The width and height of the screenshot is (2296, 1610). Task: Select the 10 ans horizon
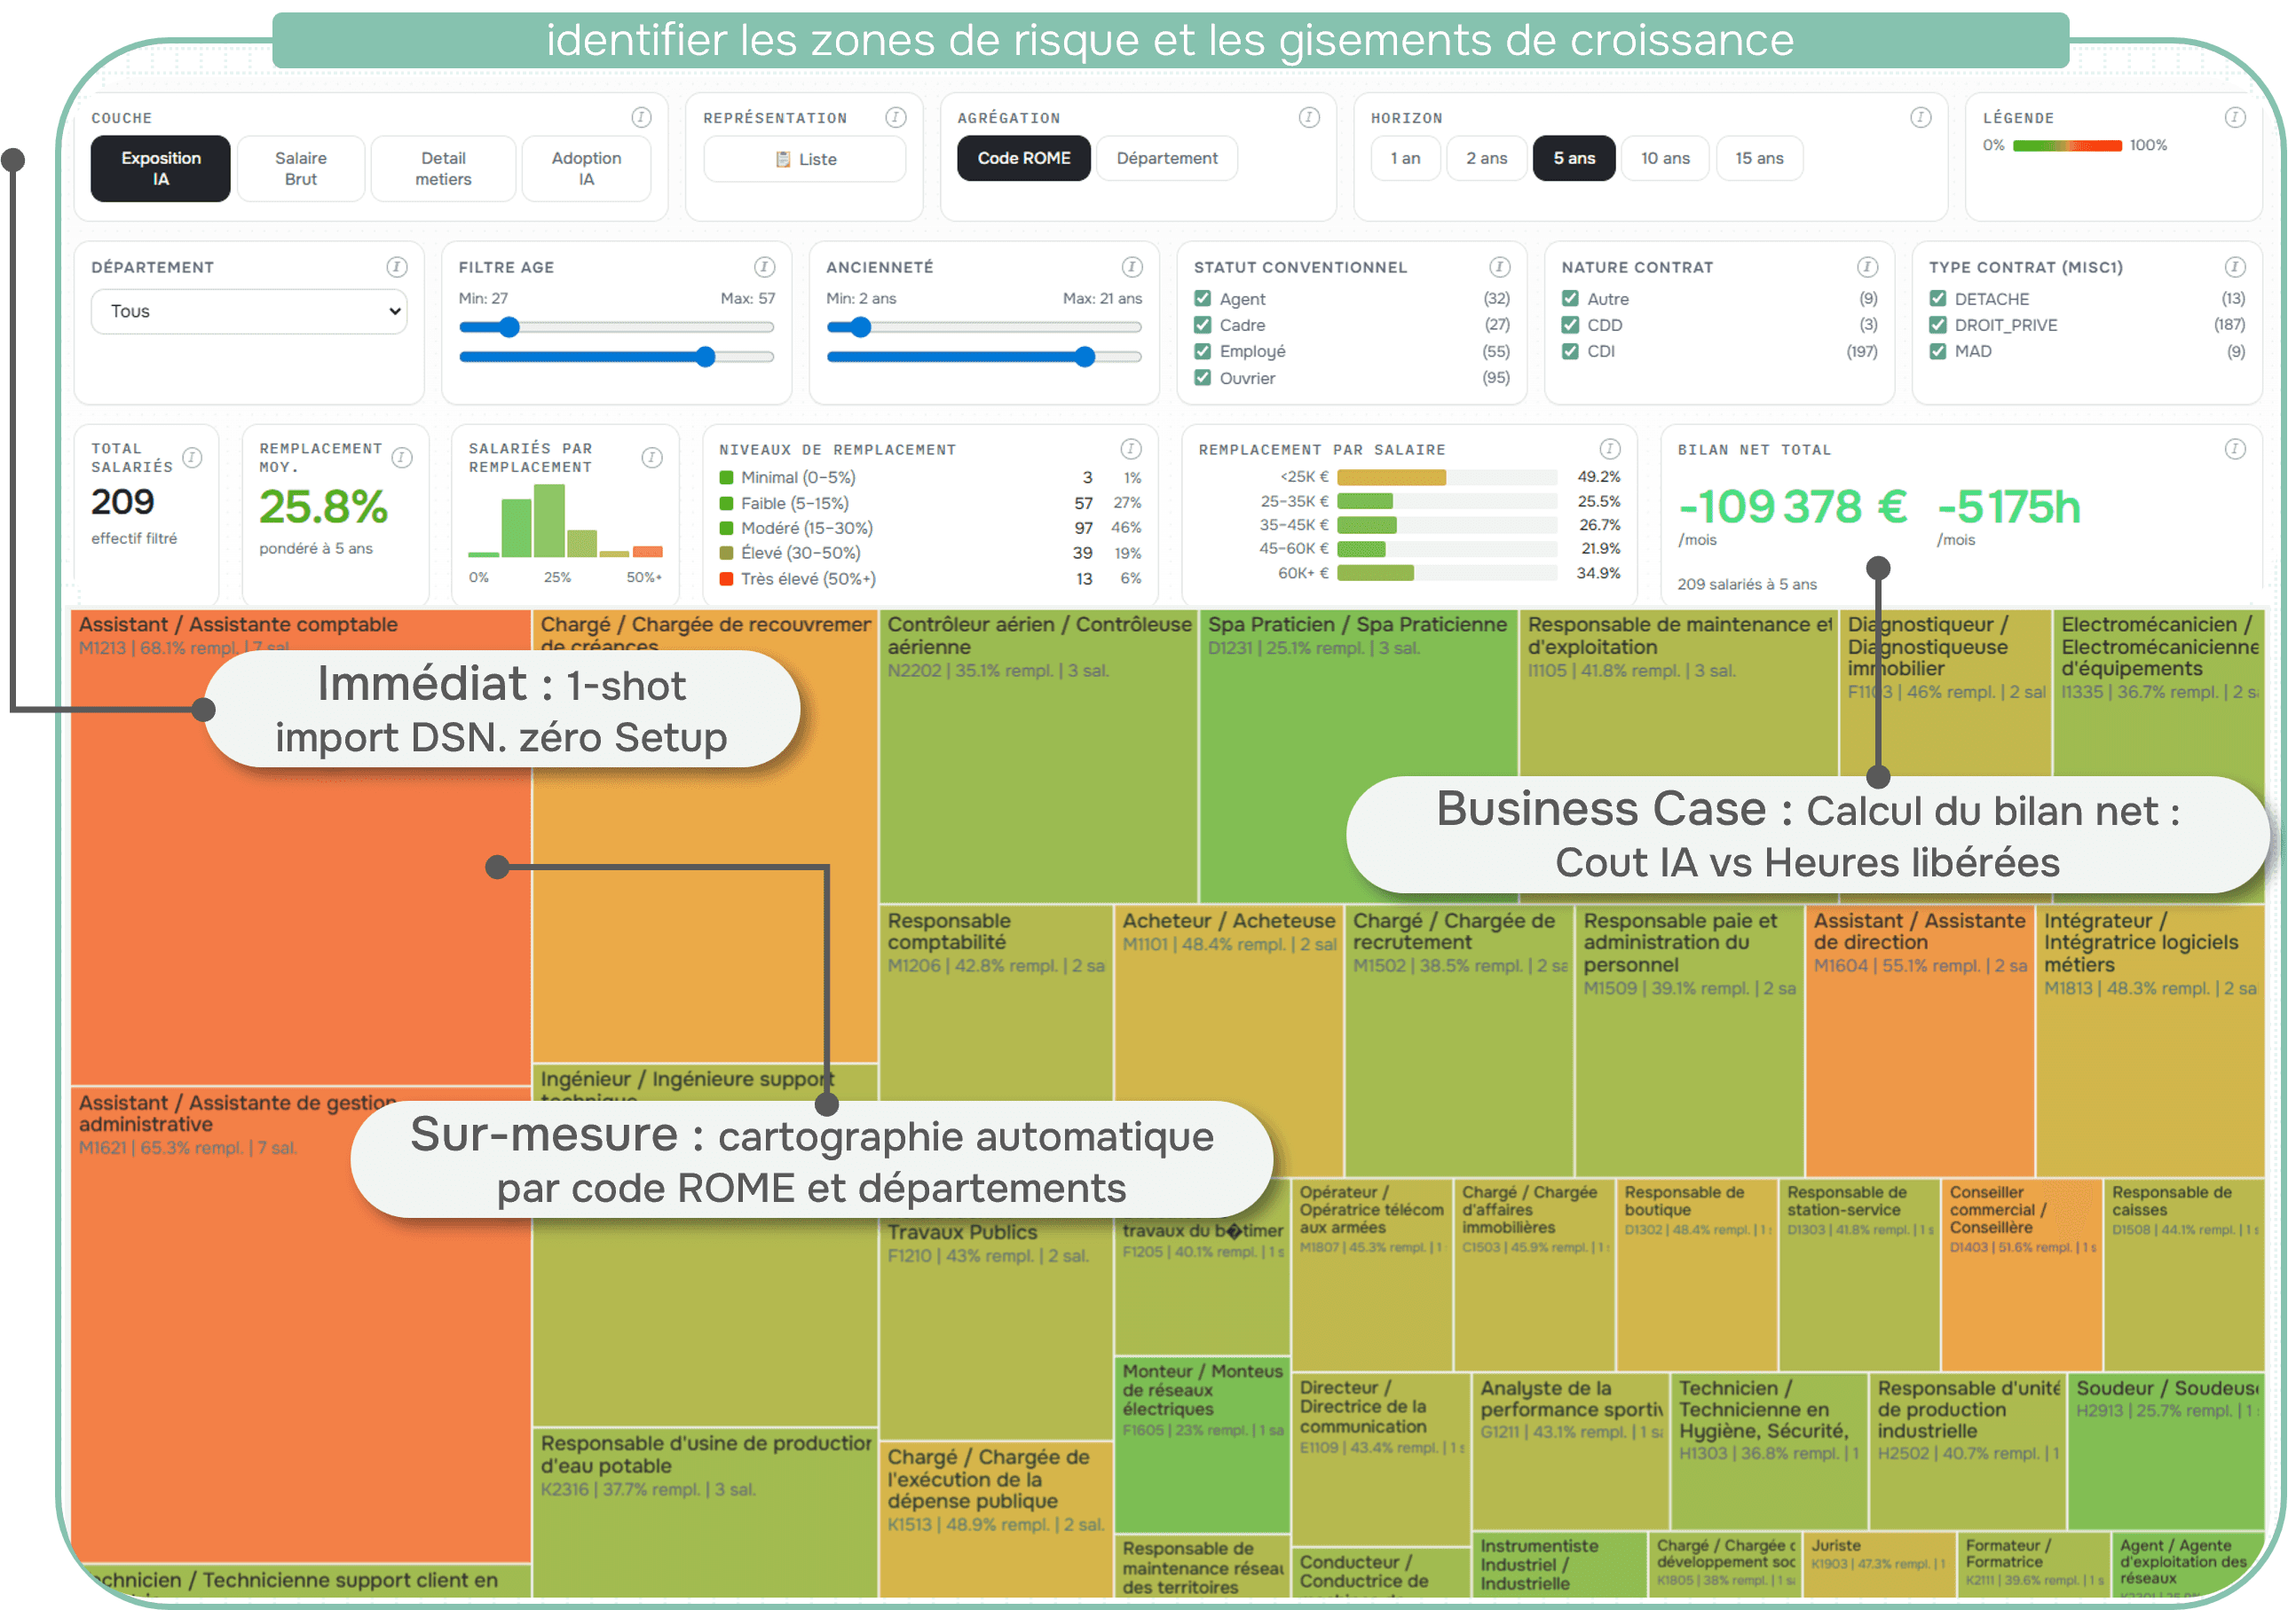pos(1664,159)
